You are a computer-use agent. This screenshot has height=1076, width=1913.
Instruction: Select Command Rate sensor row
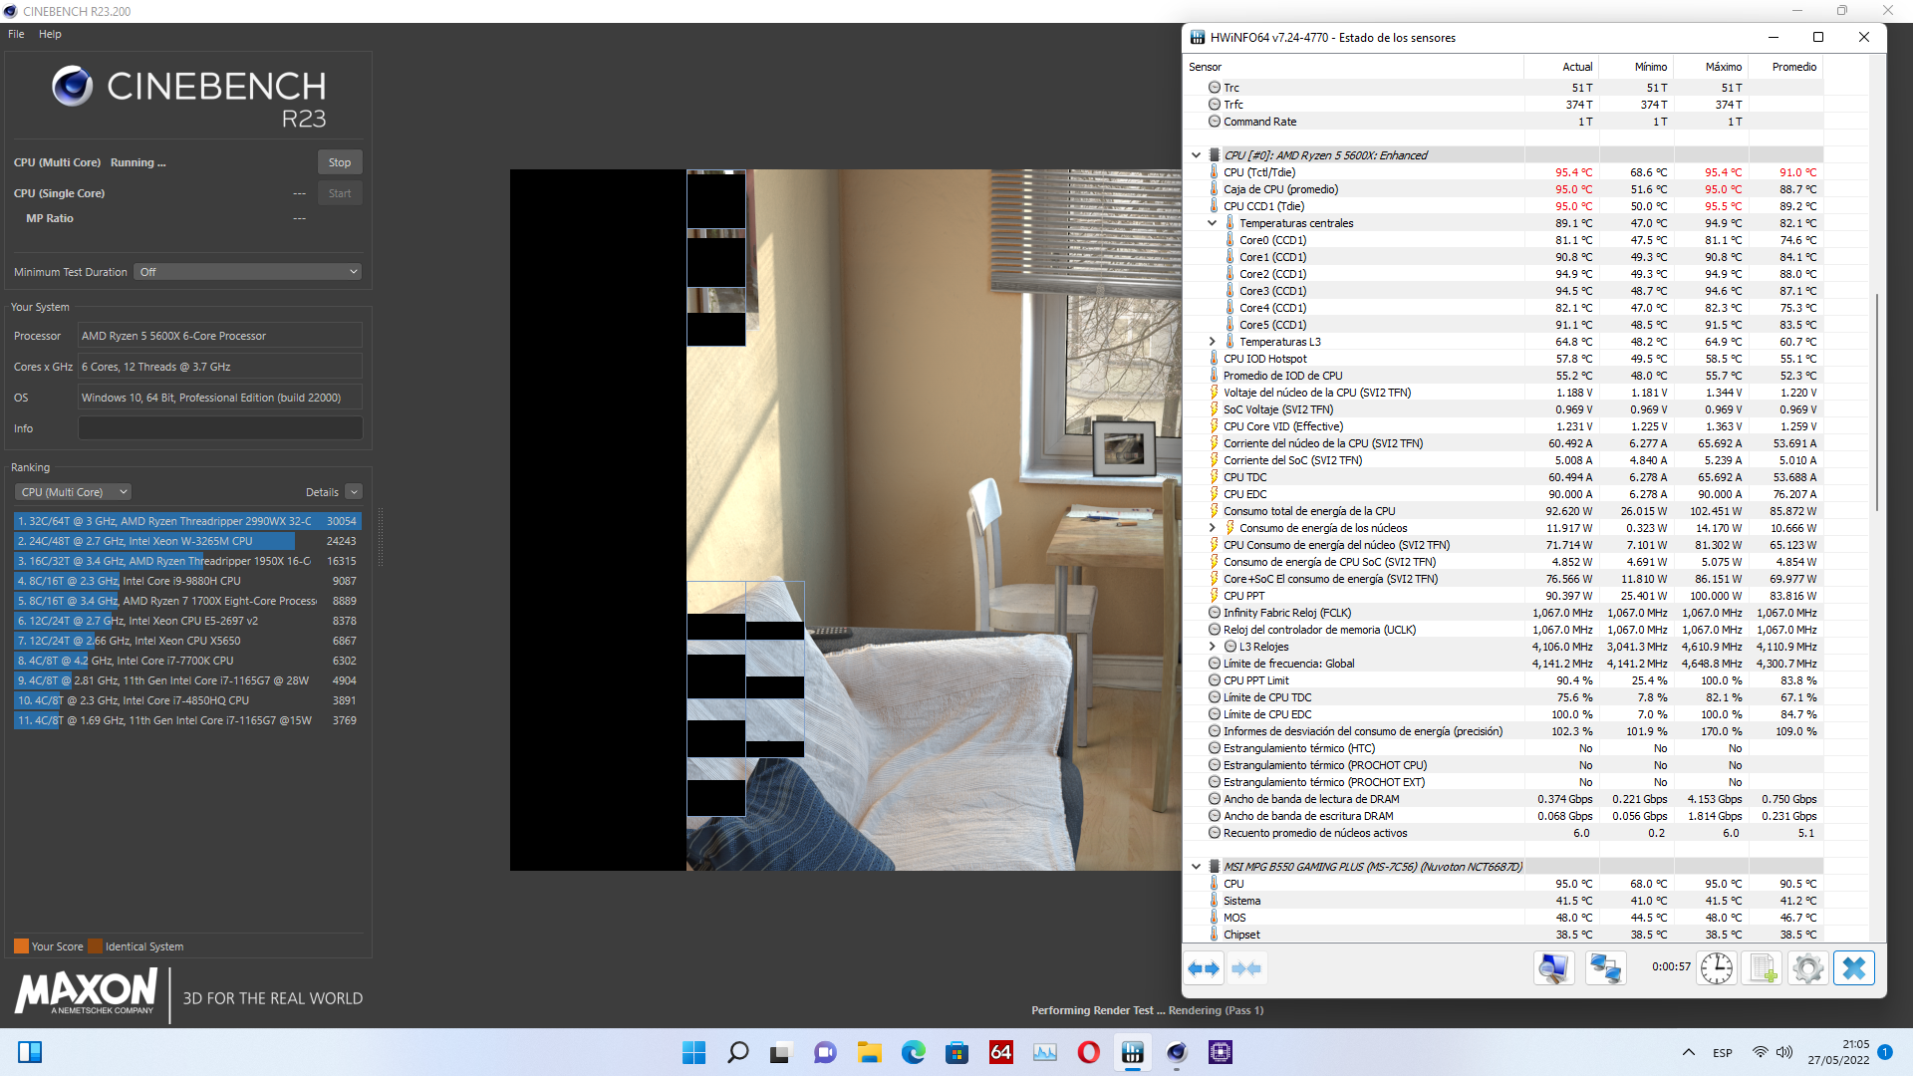coord(1503,122)
